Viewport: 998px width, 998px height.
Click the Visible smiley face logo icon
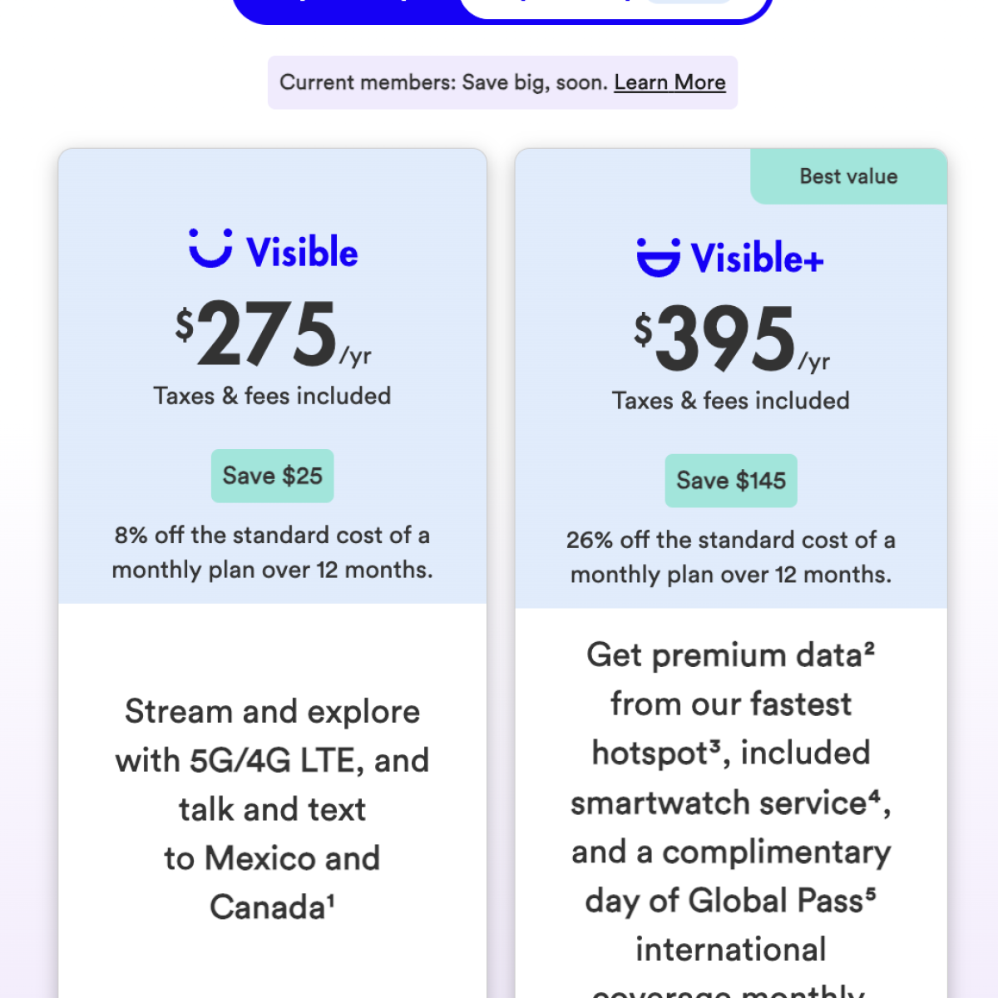coord(210,249)
